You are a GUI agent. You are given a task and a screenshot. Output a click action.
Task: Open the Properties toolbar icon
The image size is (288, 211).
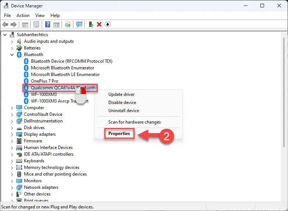(x=36, y=24)
